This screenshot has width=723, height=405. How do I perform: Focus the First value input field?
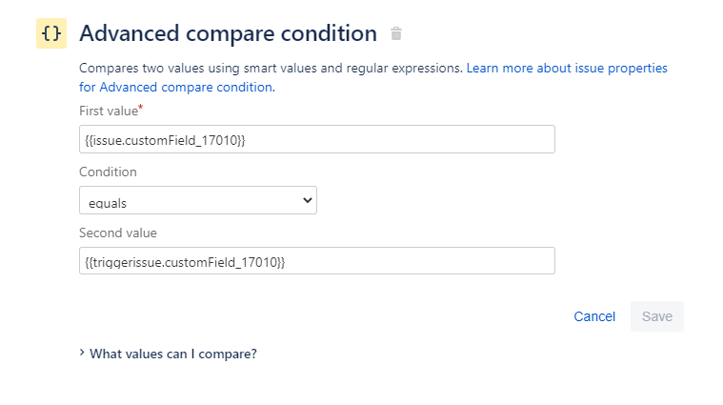click(400, 139)
